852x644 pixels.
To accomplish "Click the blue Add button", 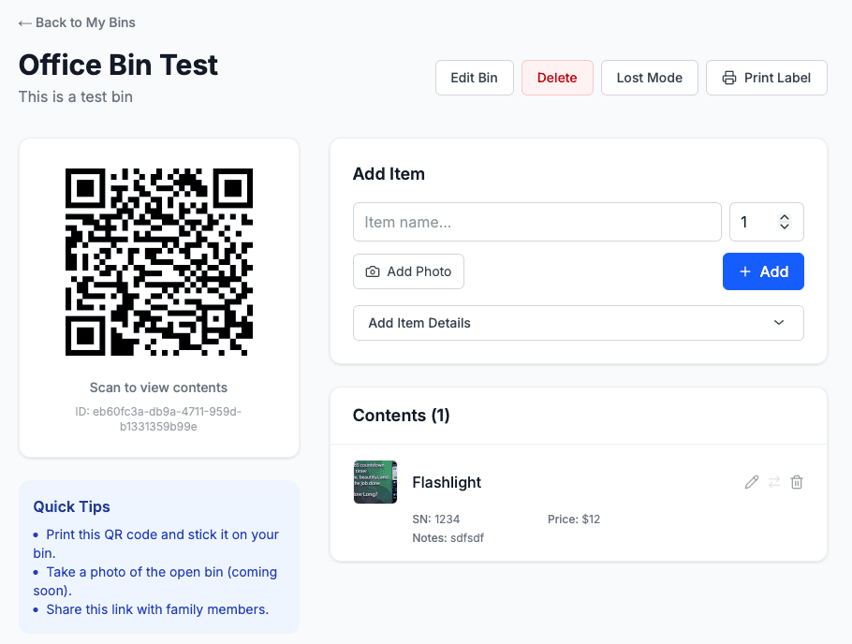I will pyautogui.click(x=763, y=271).
